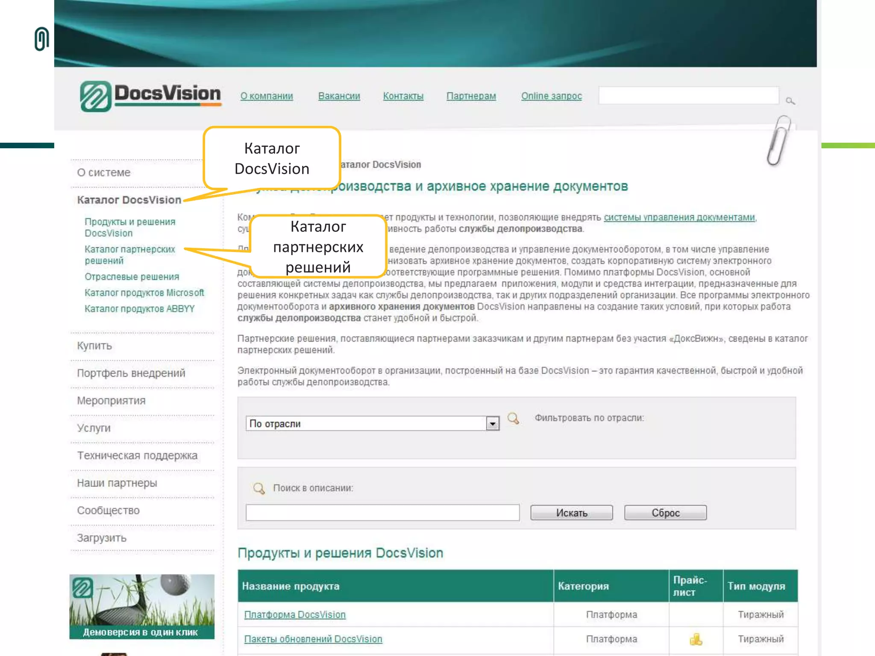This screenshot has width=875, height=656.
Task: Click the Фильтровать по отрасли label
Action: click(589, 418)
